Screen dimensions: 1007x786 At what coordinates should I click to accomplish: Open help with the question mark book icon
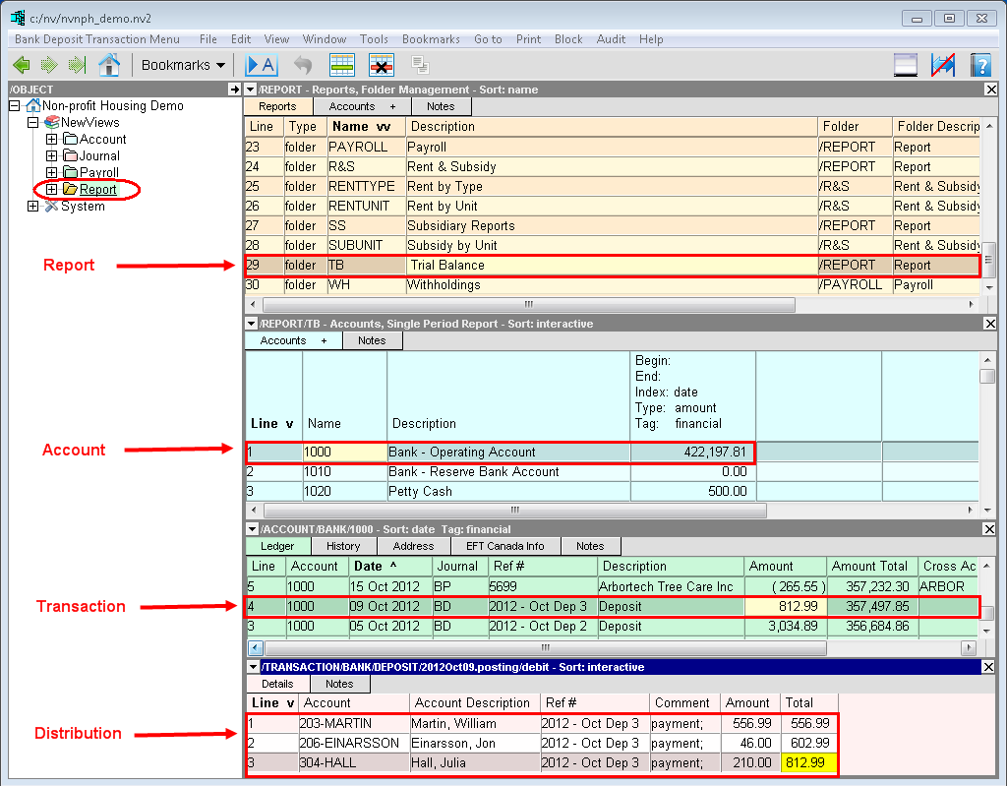[979, 65]
